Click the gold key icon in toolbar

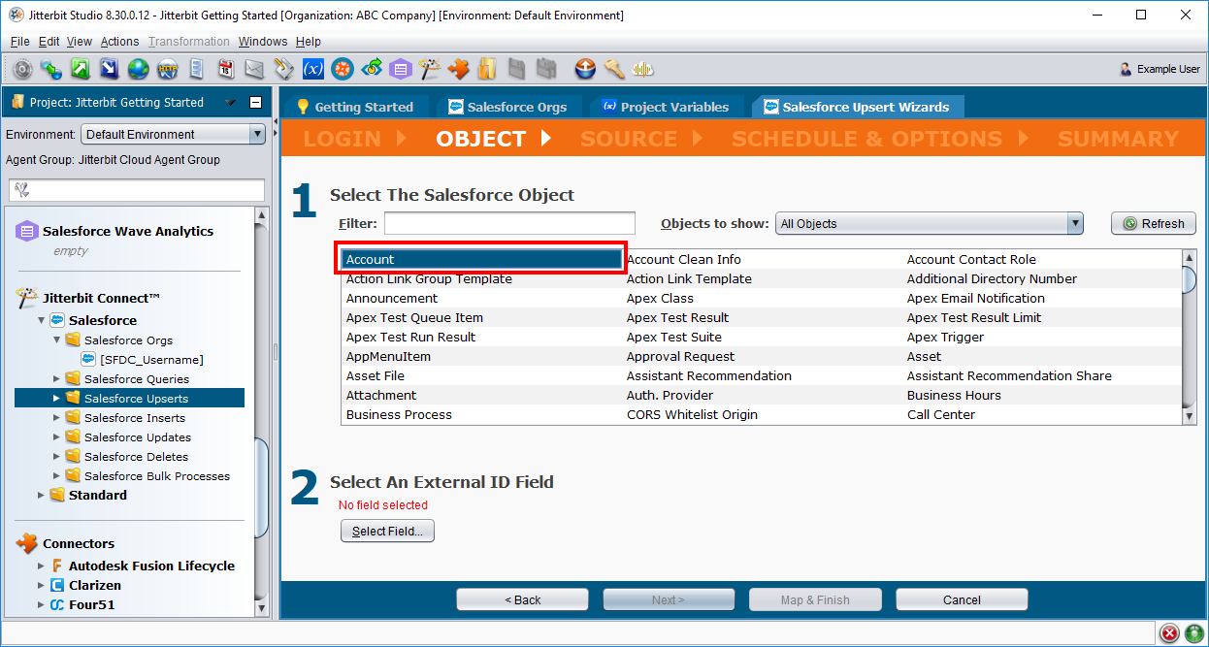pos(613,69)
